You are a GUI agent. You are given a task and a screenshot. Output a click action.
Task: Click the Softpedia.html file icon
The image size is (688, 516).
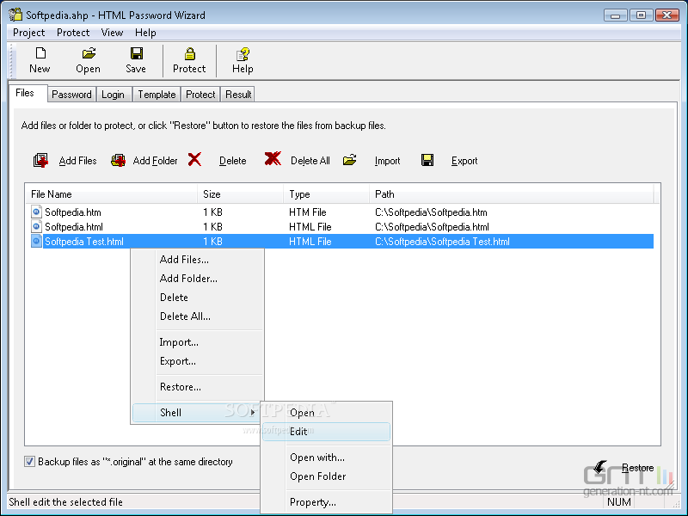[x=36, y=226]
